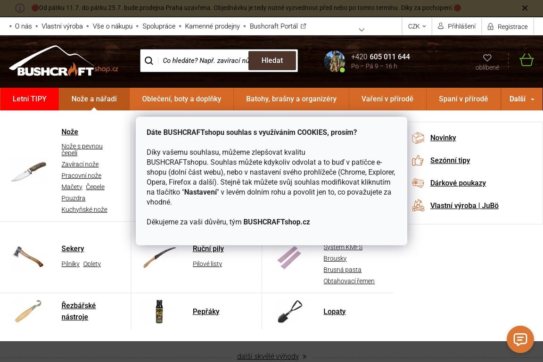The image size is (543, 362).
Task: Open the Spaní v přírodě menu
Action: pyautogui.click(x=463, y=99)
